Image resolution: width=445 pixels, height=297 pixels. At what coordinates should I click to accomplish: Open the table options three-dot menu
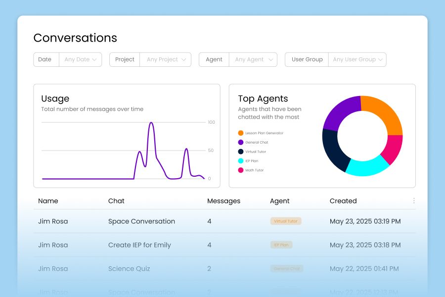coord(414,200)
